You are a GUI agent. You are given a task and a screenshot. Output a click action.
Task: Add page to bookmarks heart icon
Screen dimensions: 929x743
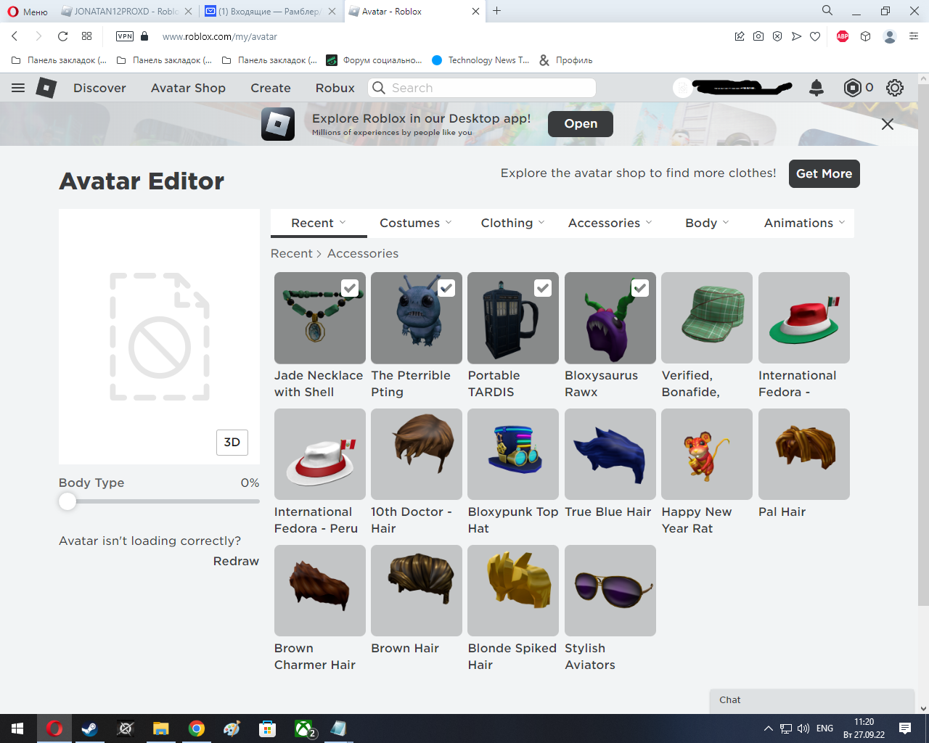coord(815,36)
